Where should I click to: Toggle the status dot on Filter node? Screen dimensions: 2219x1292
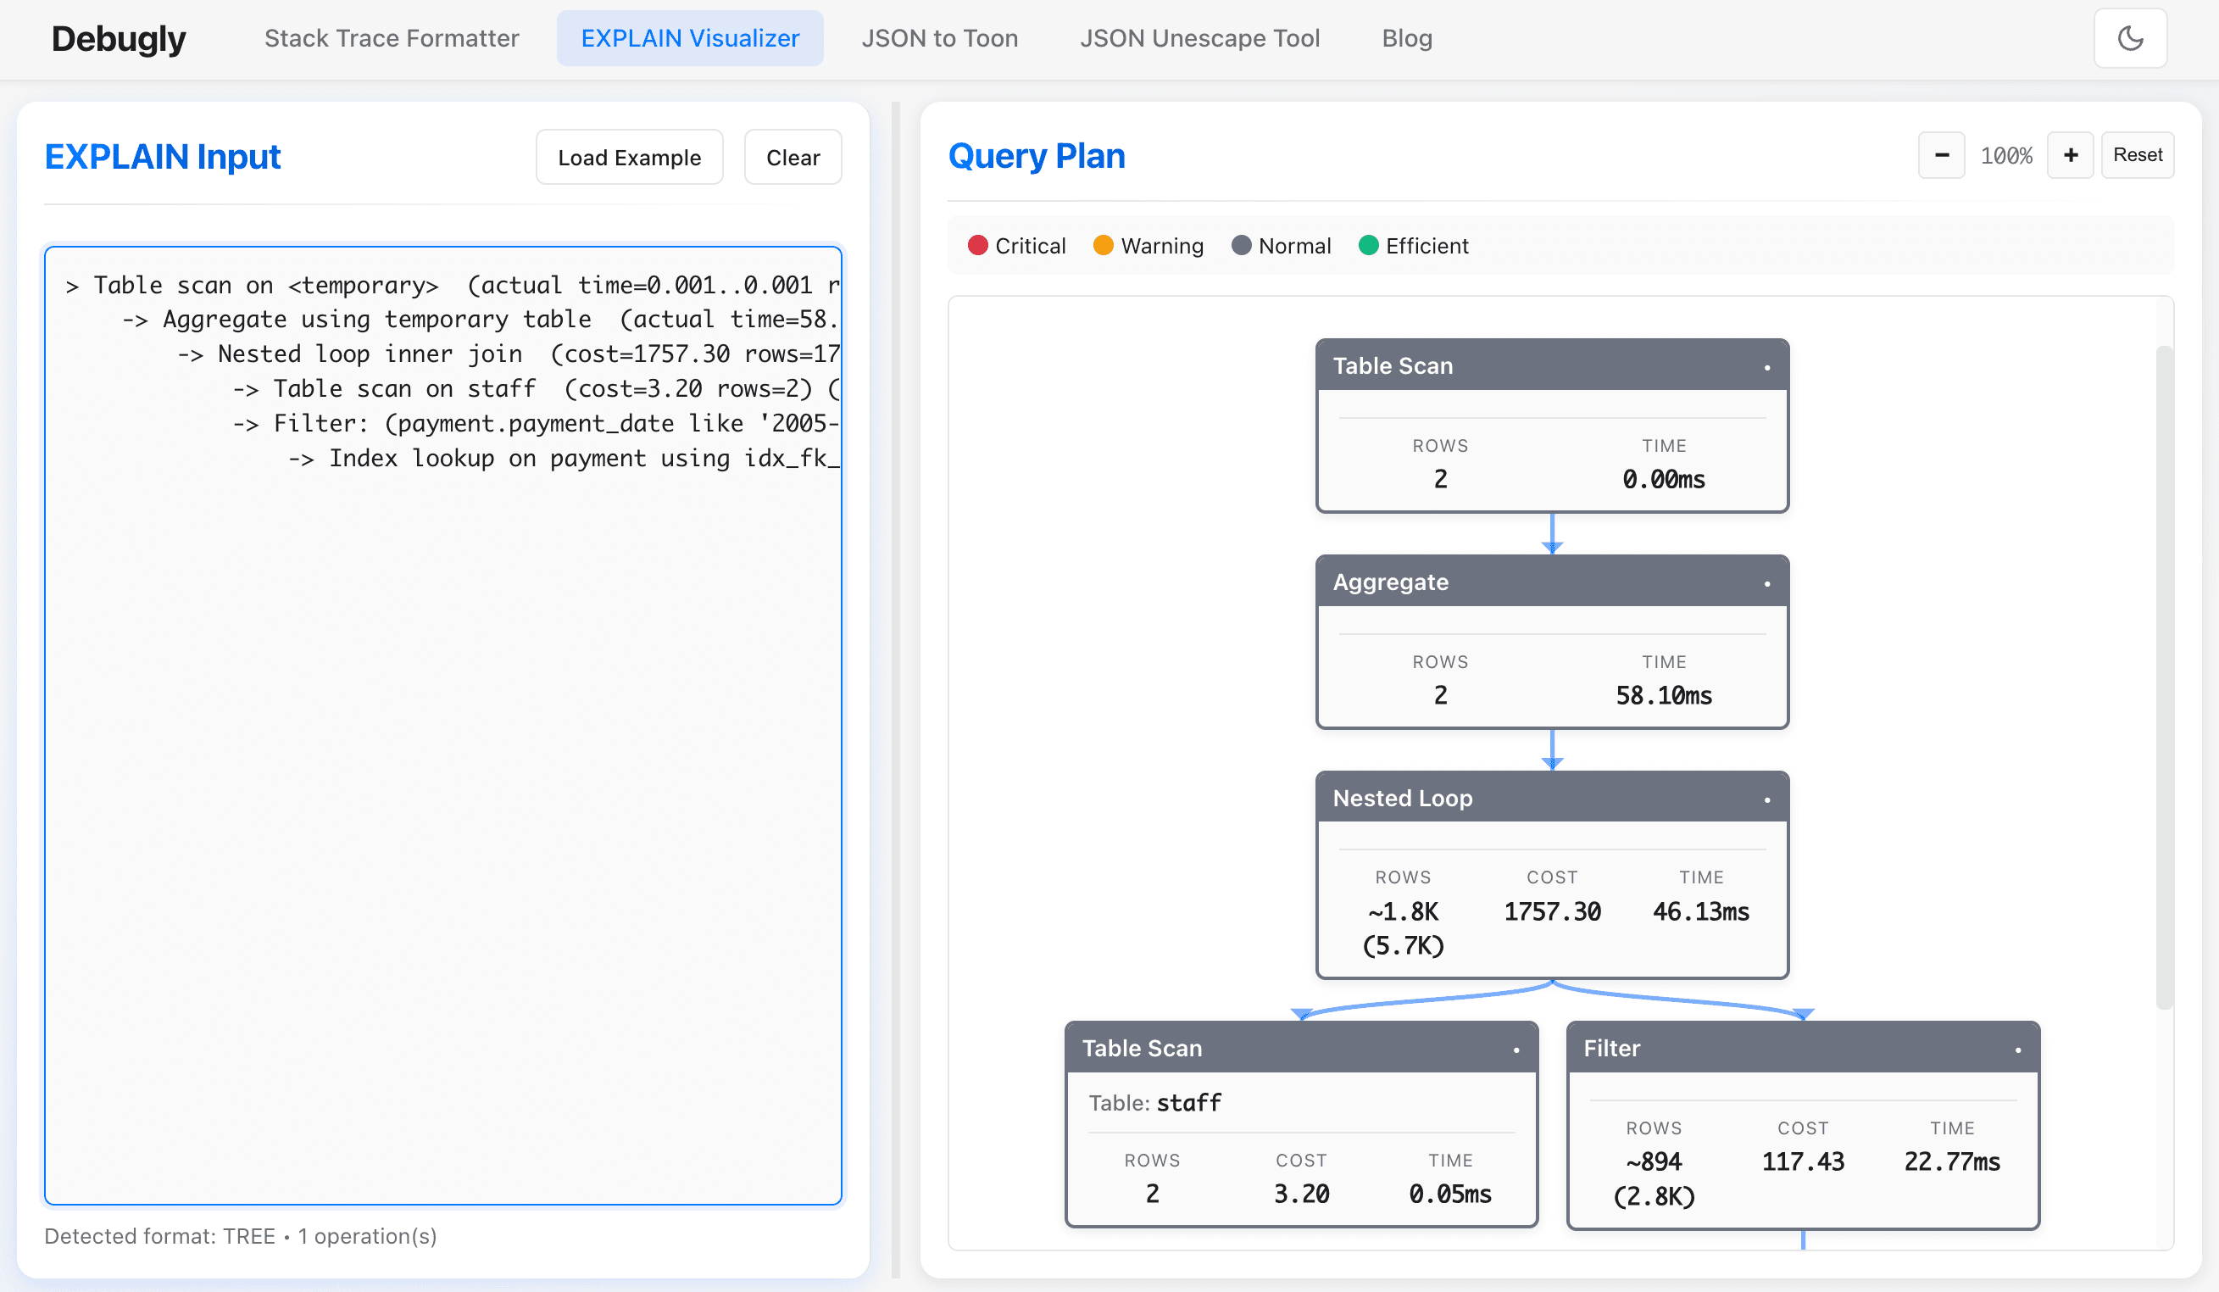click(2018, 1048)
